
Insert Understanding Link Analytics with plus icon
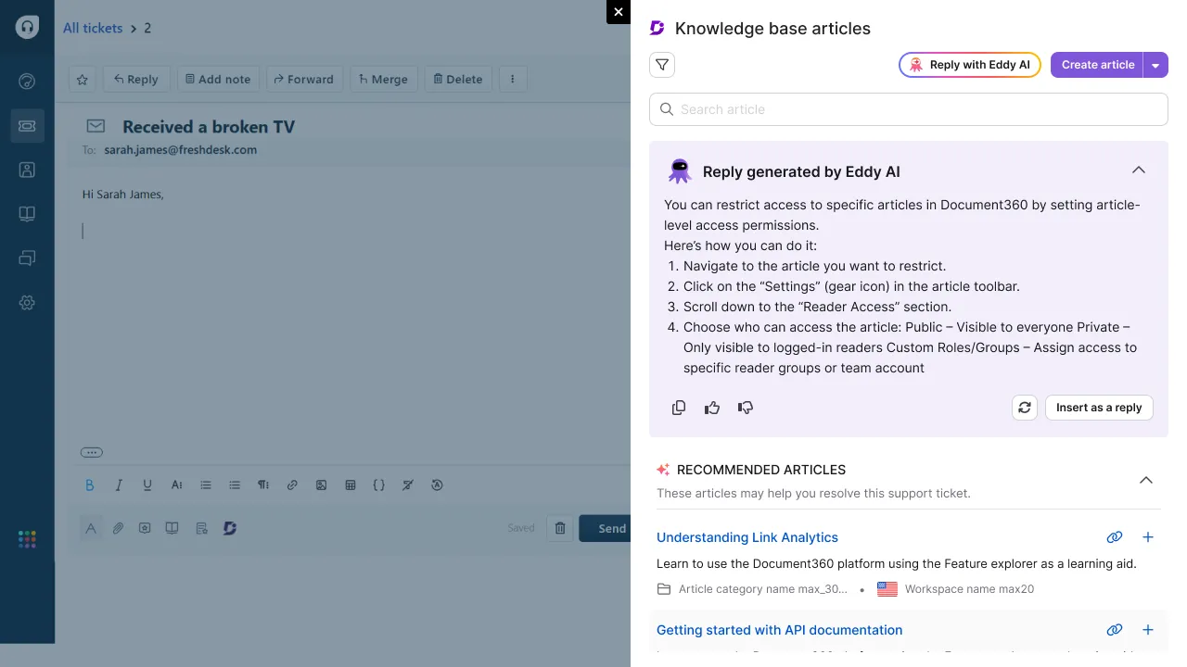click(1148, 537)
